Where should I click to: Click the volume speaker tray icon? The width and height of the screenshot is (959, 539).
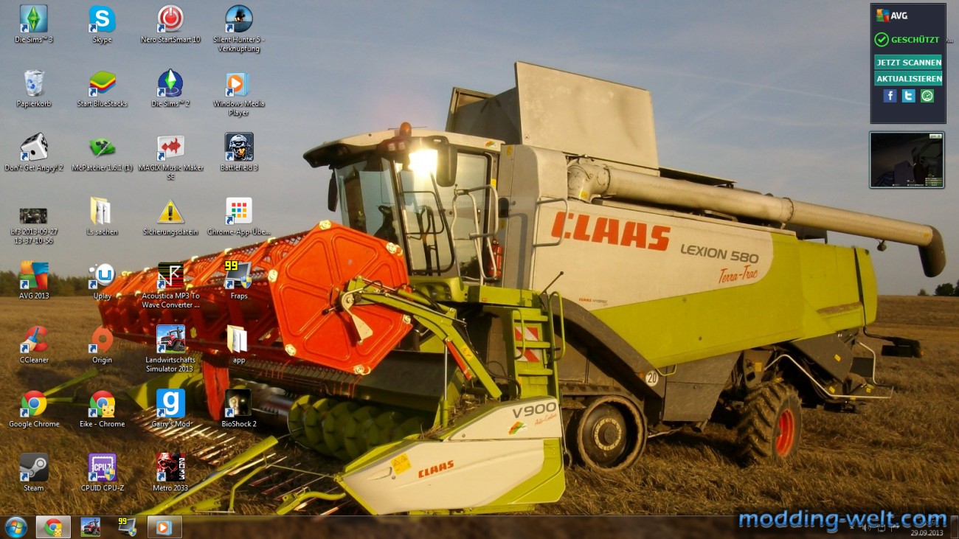[866, 527]
